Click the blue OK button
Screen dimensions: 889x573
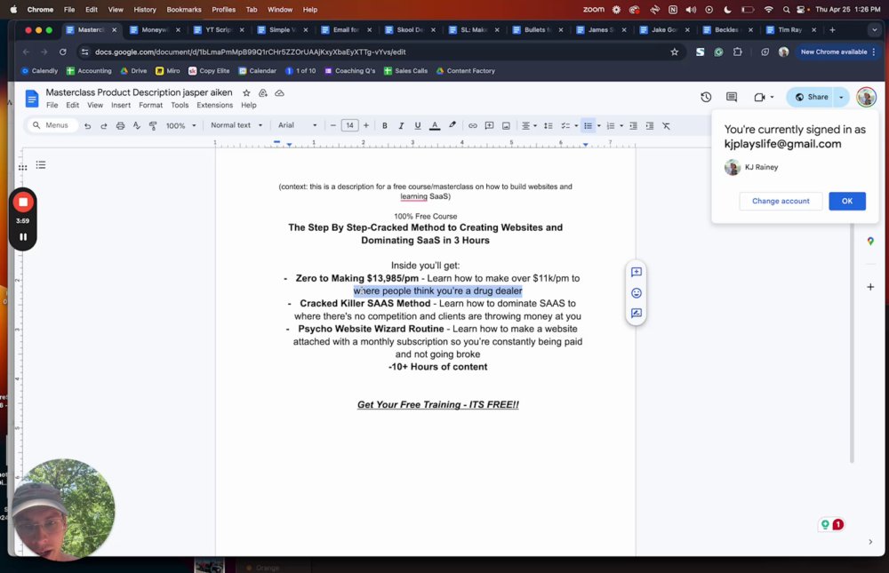point(847,201)
